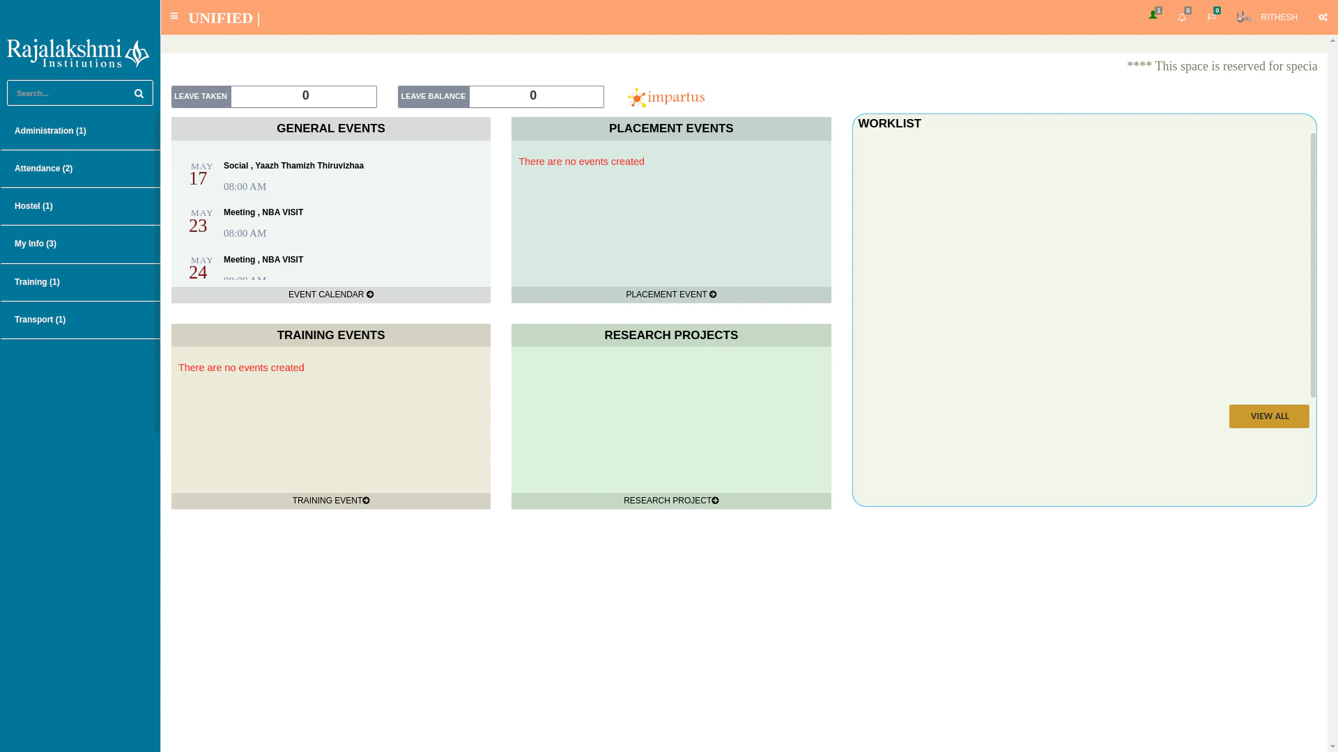Expand the My Info (3) menu
This screenshot has height=752, width=1338.
click(80, 244)
